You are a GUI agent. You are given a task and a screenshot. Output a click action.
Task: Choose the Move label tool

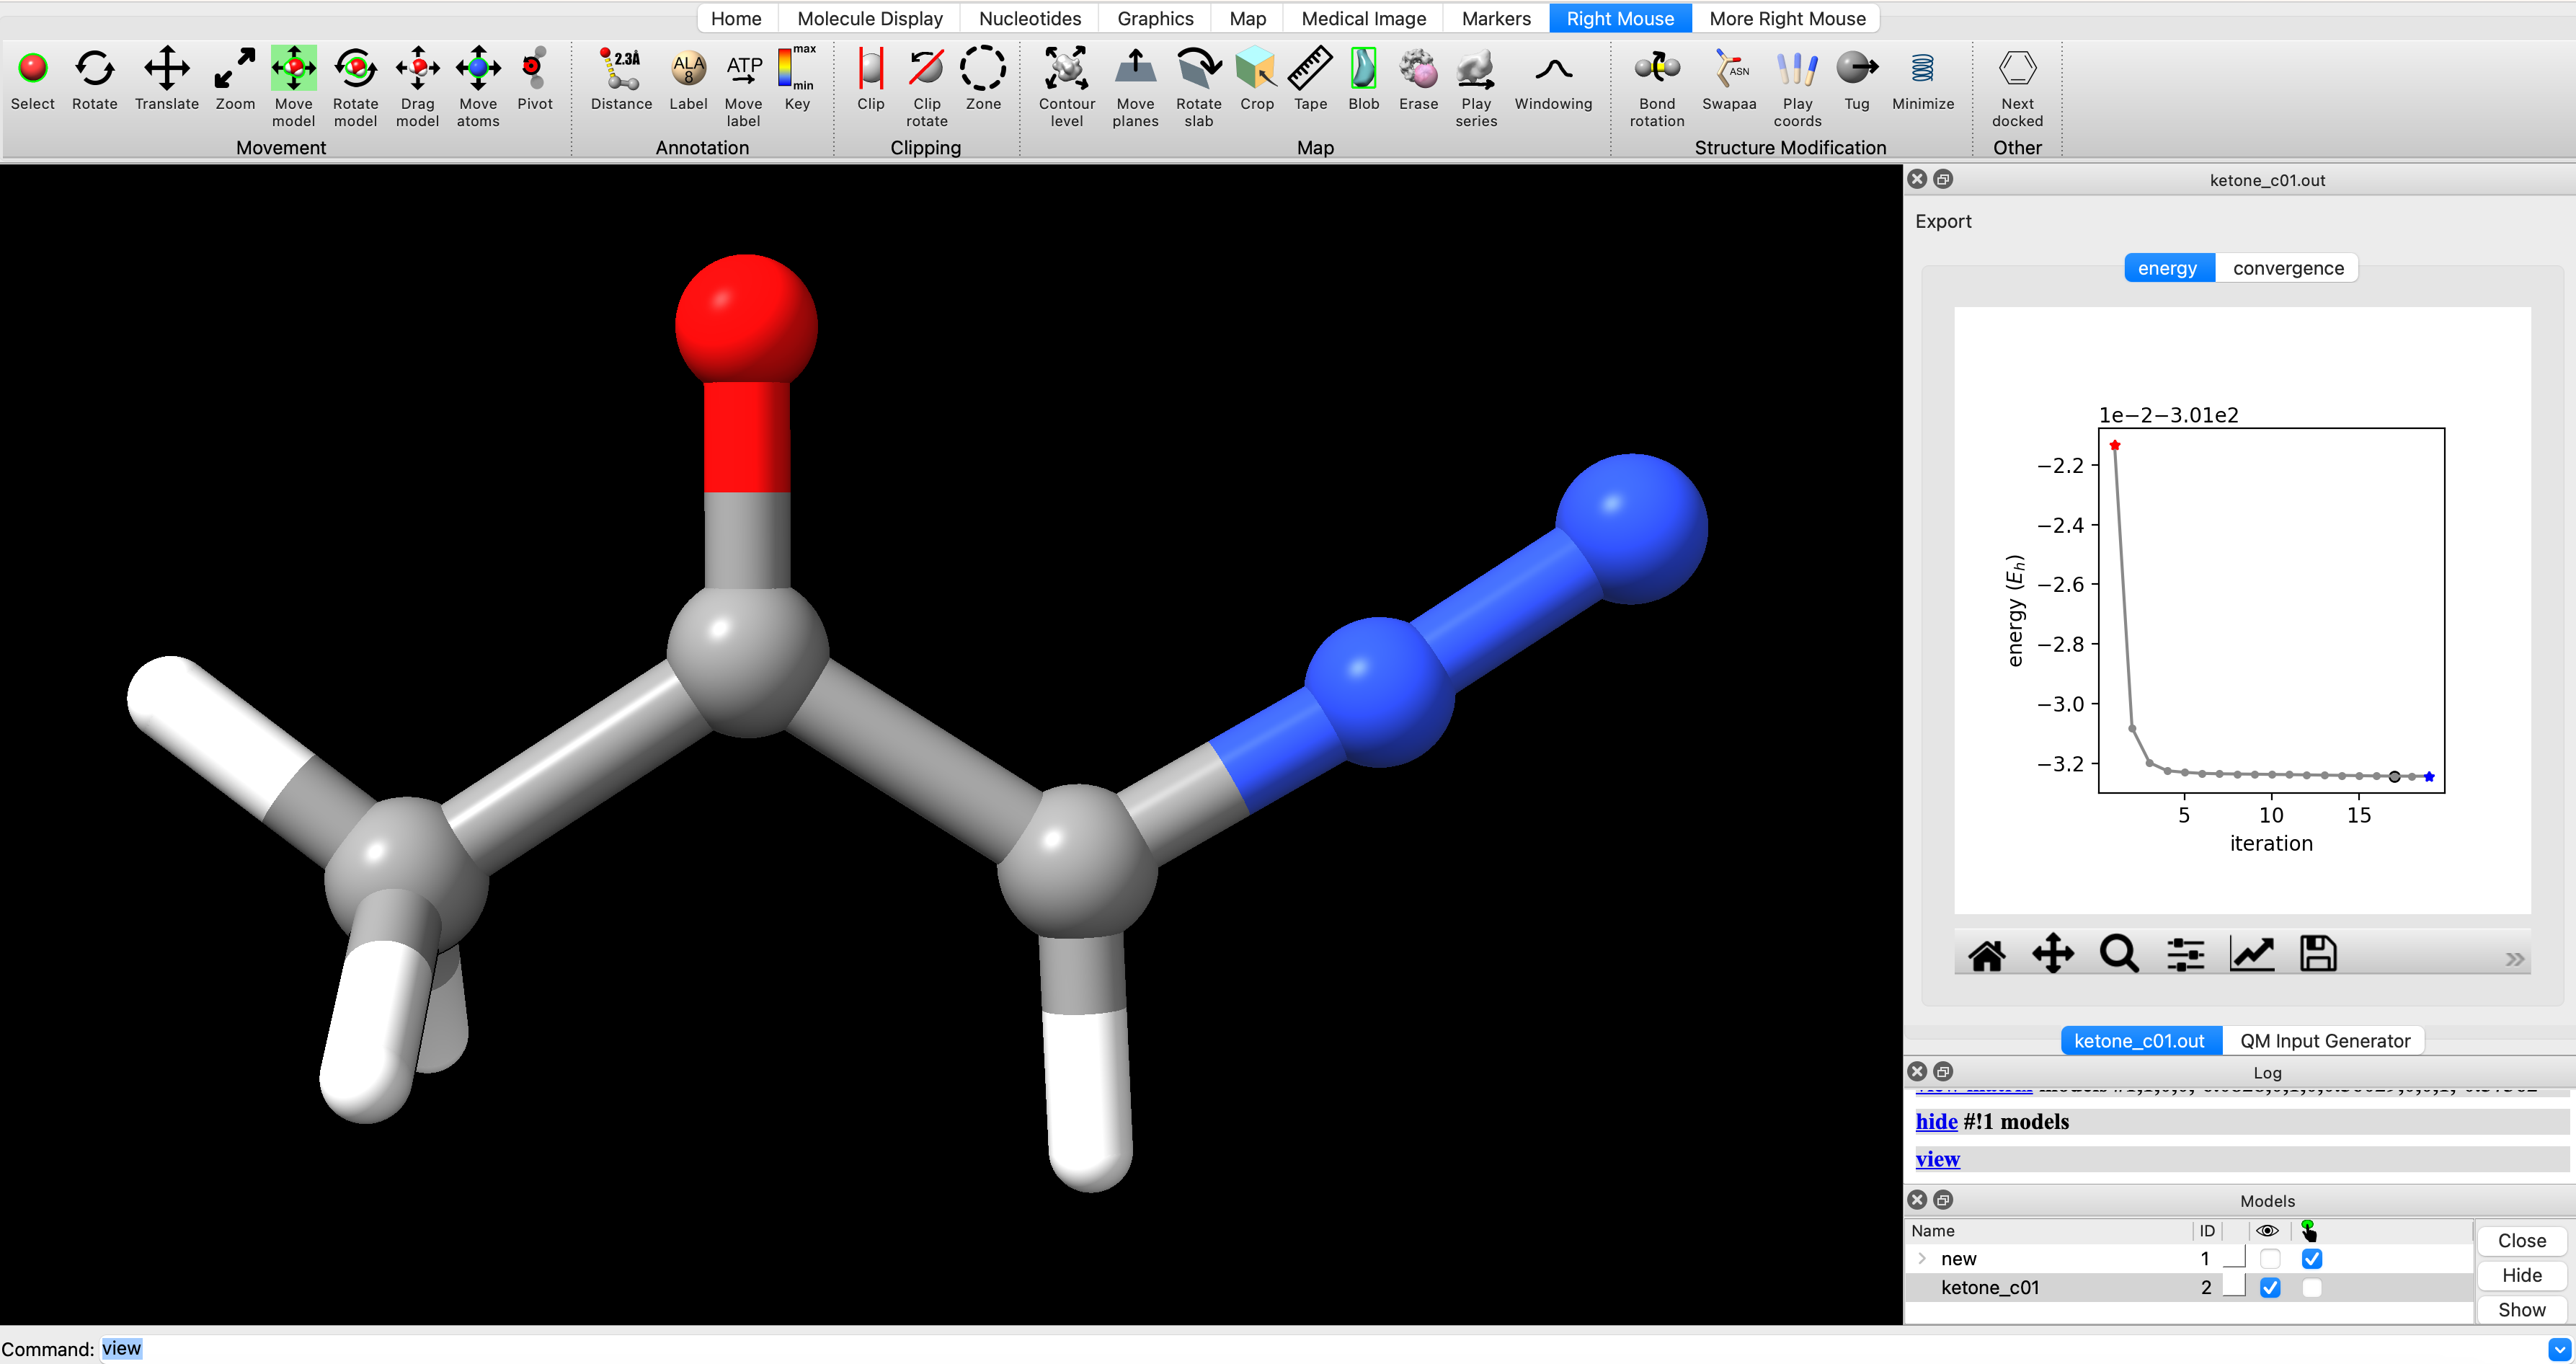(x=743, y=68)
